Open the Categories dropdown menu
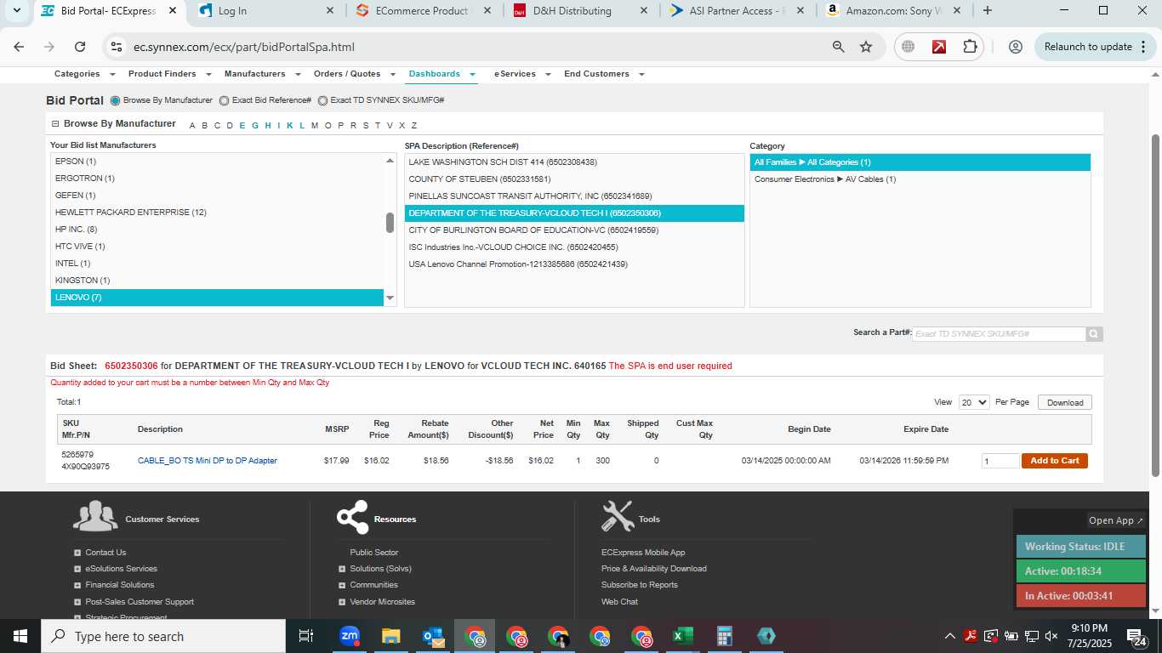The width and height of the screenshot is (1162, 653). pyautogui.click(x=83, y=74)
